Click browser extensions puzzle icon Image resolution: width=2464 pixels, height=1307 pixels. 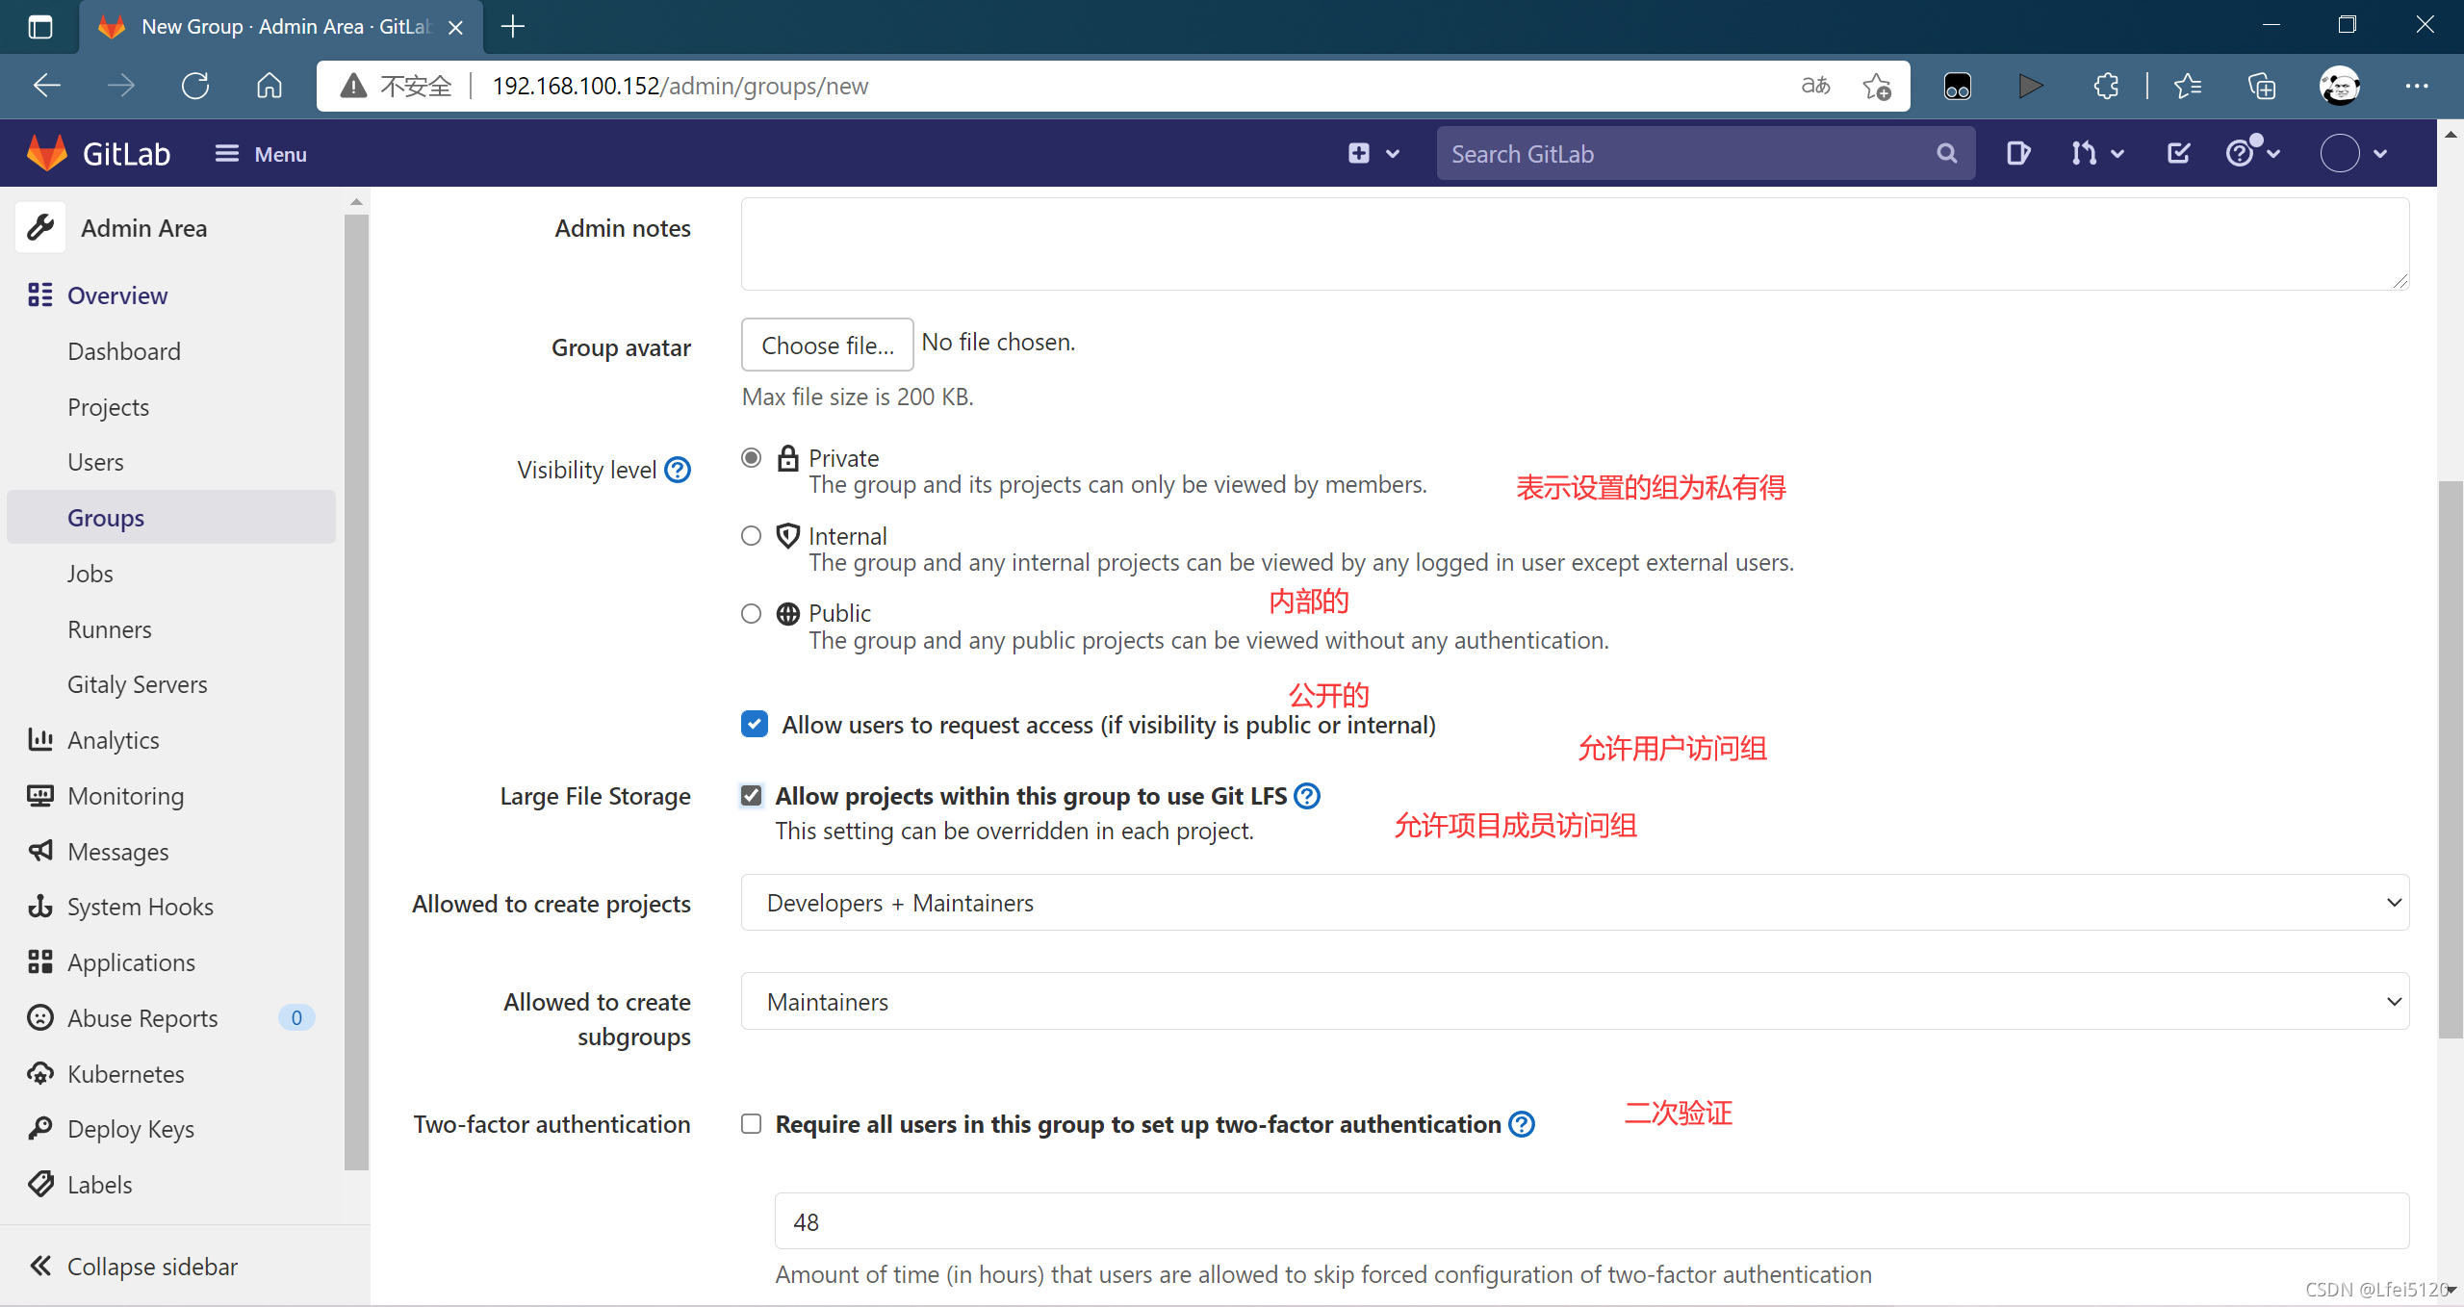pos(2105,86)
